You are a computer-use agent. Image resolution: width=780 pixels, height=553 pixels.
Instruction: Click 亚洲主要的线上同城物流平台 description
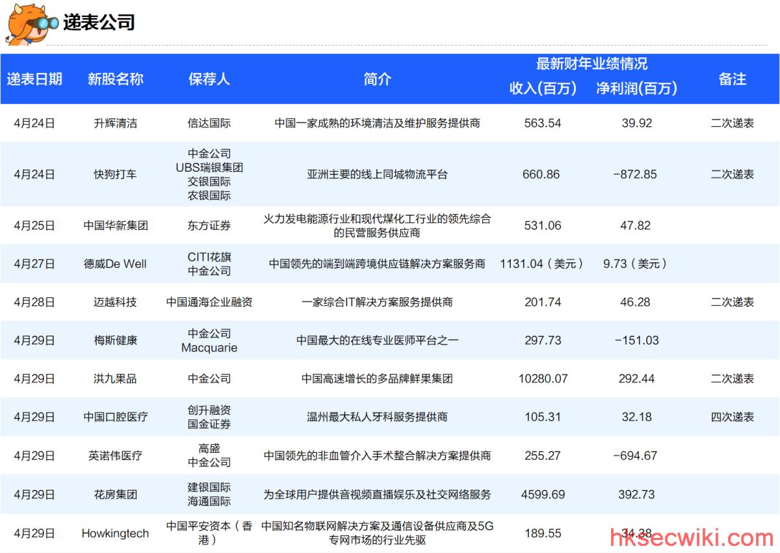pyautogui.click(x=378, y=174)
